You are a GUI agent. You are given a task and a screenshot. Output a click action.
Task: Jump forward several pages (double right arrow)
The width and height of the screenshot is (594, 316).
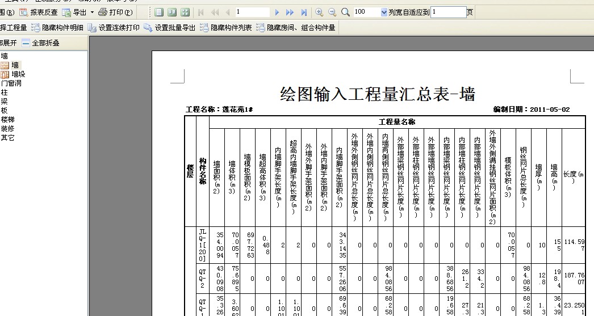tap(290, 12)
